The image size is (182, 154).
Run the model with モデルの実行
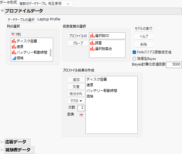coord(144,29)
